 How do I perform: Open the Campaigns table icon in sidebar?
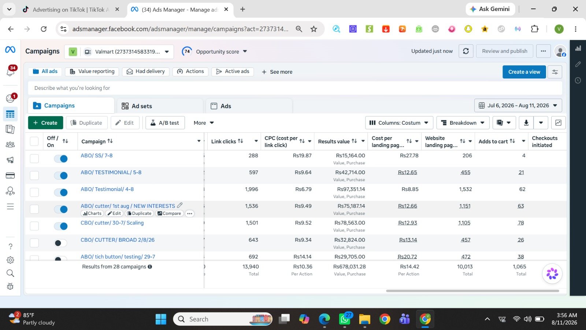[10, 114]
